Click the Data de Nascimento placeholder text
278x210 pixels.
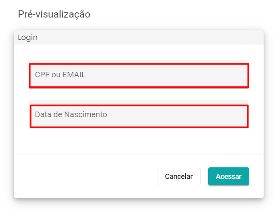coord(71,114)
